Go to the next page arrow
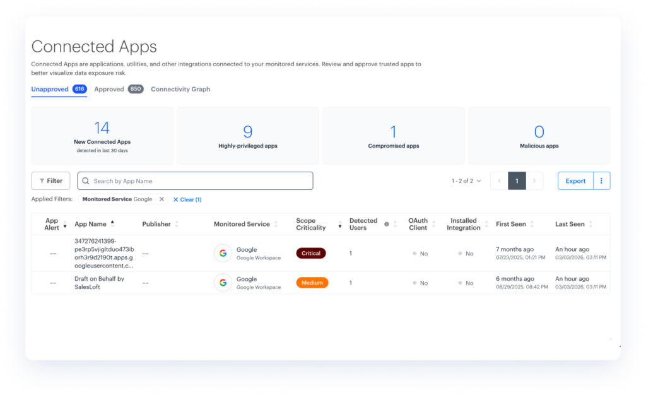The height and width of the screenshot is (395, 646). (x=534, y=181)
